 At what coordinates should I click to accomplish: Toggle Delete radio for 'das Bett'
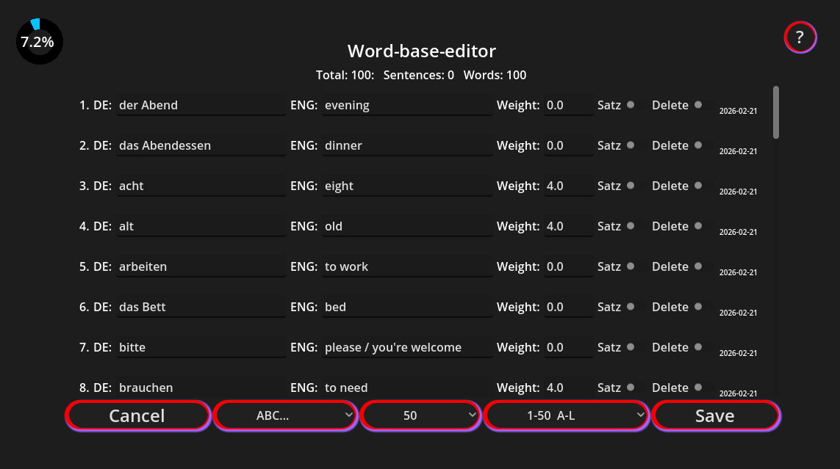pos(697,306)
